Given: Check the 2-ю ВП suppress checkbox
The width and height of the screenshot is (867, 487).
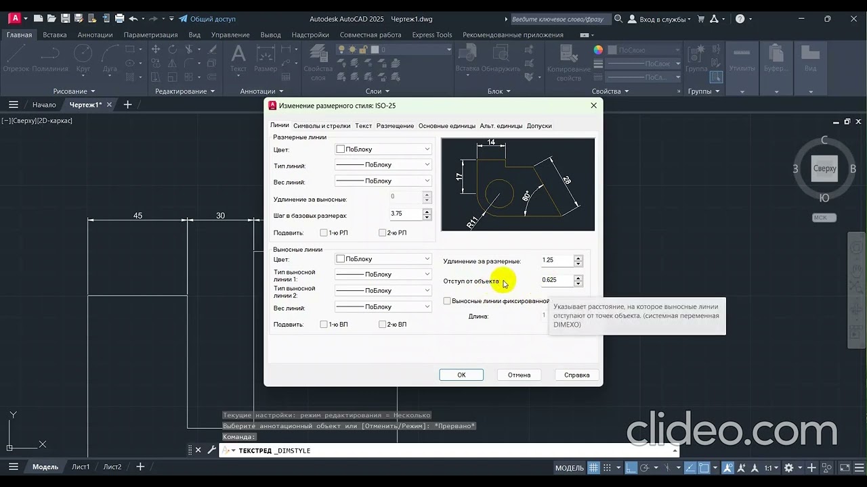Looking at the screenshot, I should click(x=382, y=325).
